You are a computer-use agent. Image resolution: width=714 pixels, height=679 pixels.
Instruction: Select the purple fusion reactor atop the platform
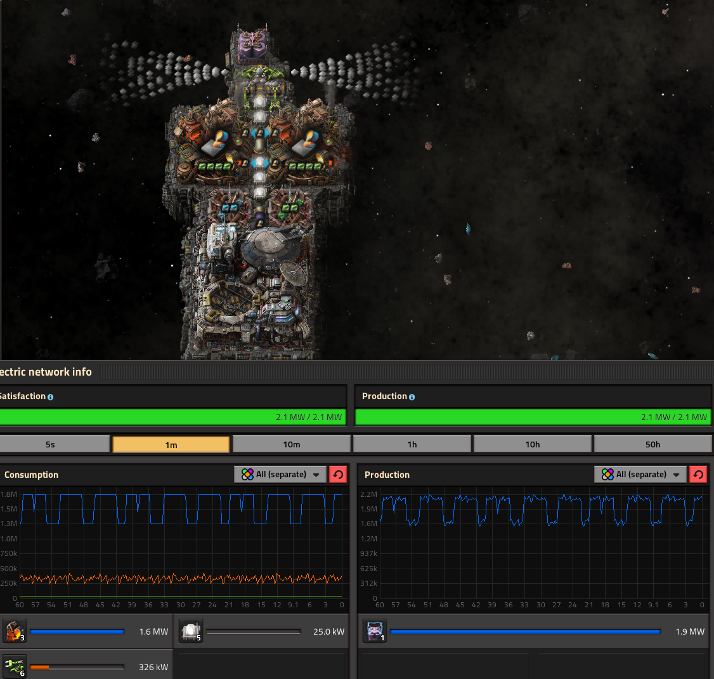tap(253, 44)
